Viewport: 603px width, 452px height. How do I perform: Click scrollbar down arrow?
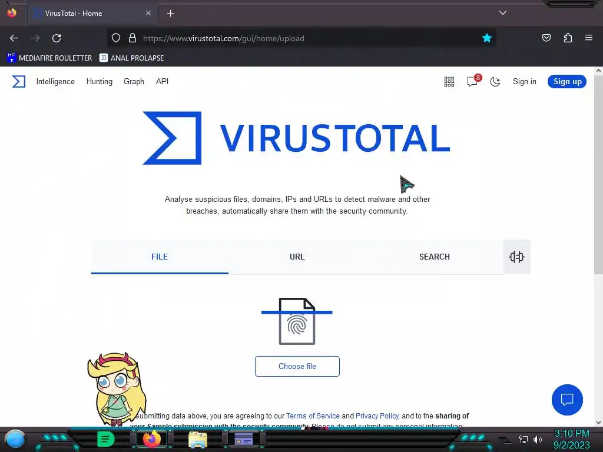point(598,423)
